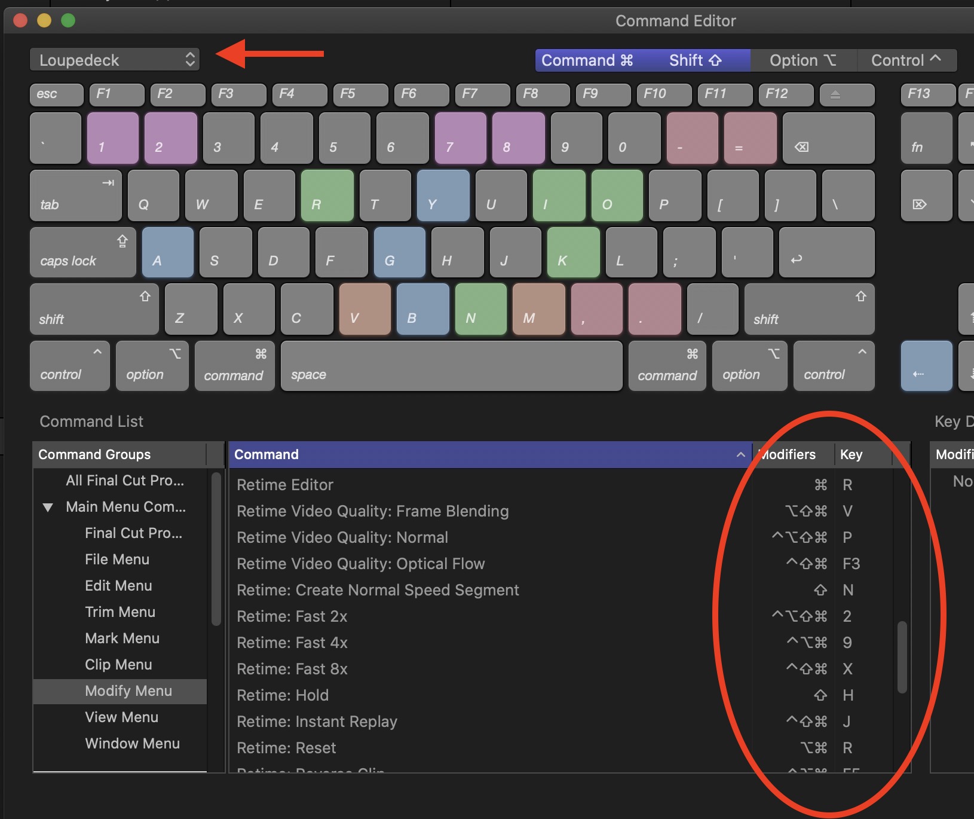
Task: Click the purple 8 key
Action: [518, 138]
